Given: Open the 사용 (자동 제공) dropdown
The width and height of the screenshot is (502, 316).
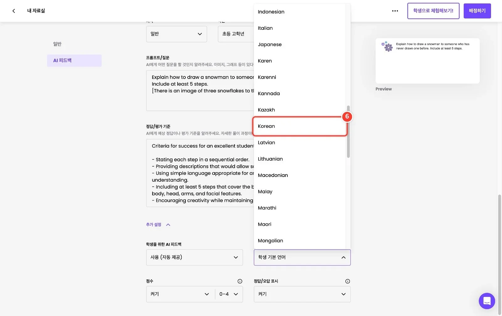Looking at the screenshot, I should pos(195,257).
